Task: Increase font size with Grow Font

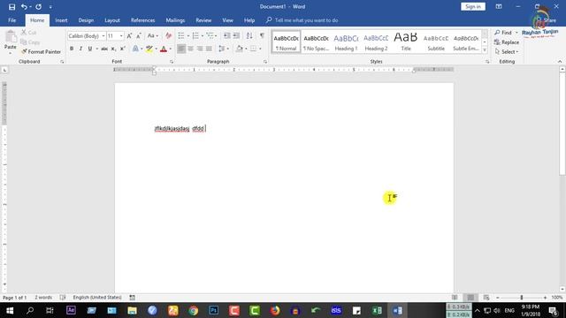Action: [129, 35]
